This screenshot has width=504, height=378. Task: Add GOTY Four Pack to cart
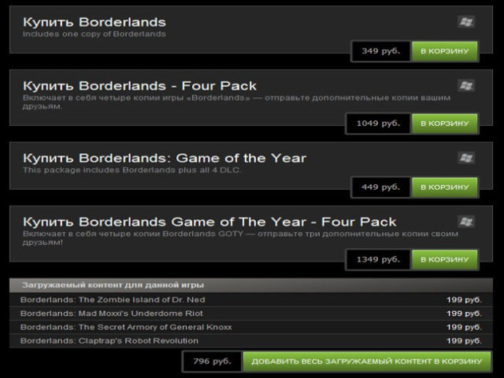[x=444, y=259]
